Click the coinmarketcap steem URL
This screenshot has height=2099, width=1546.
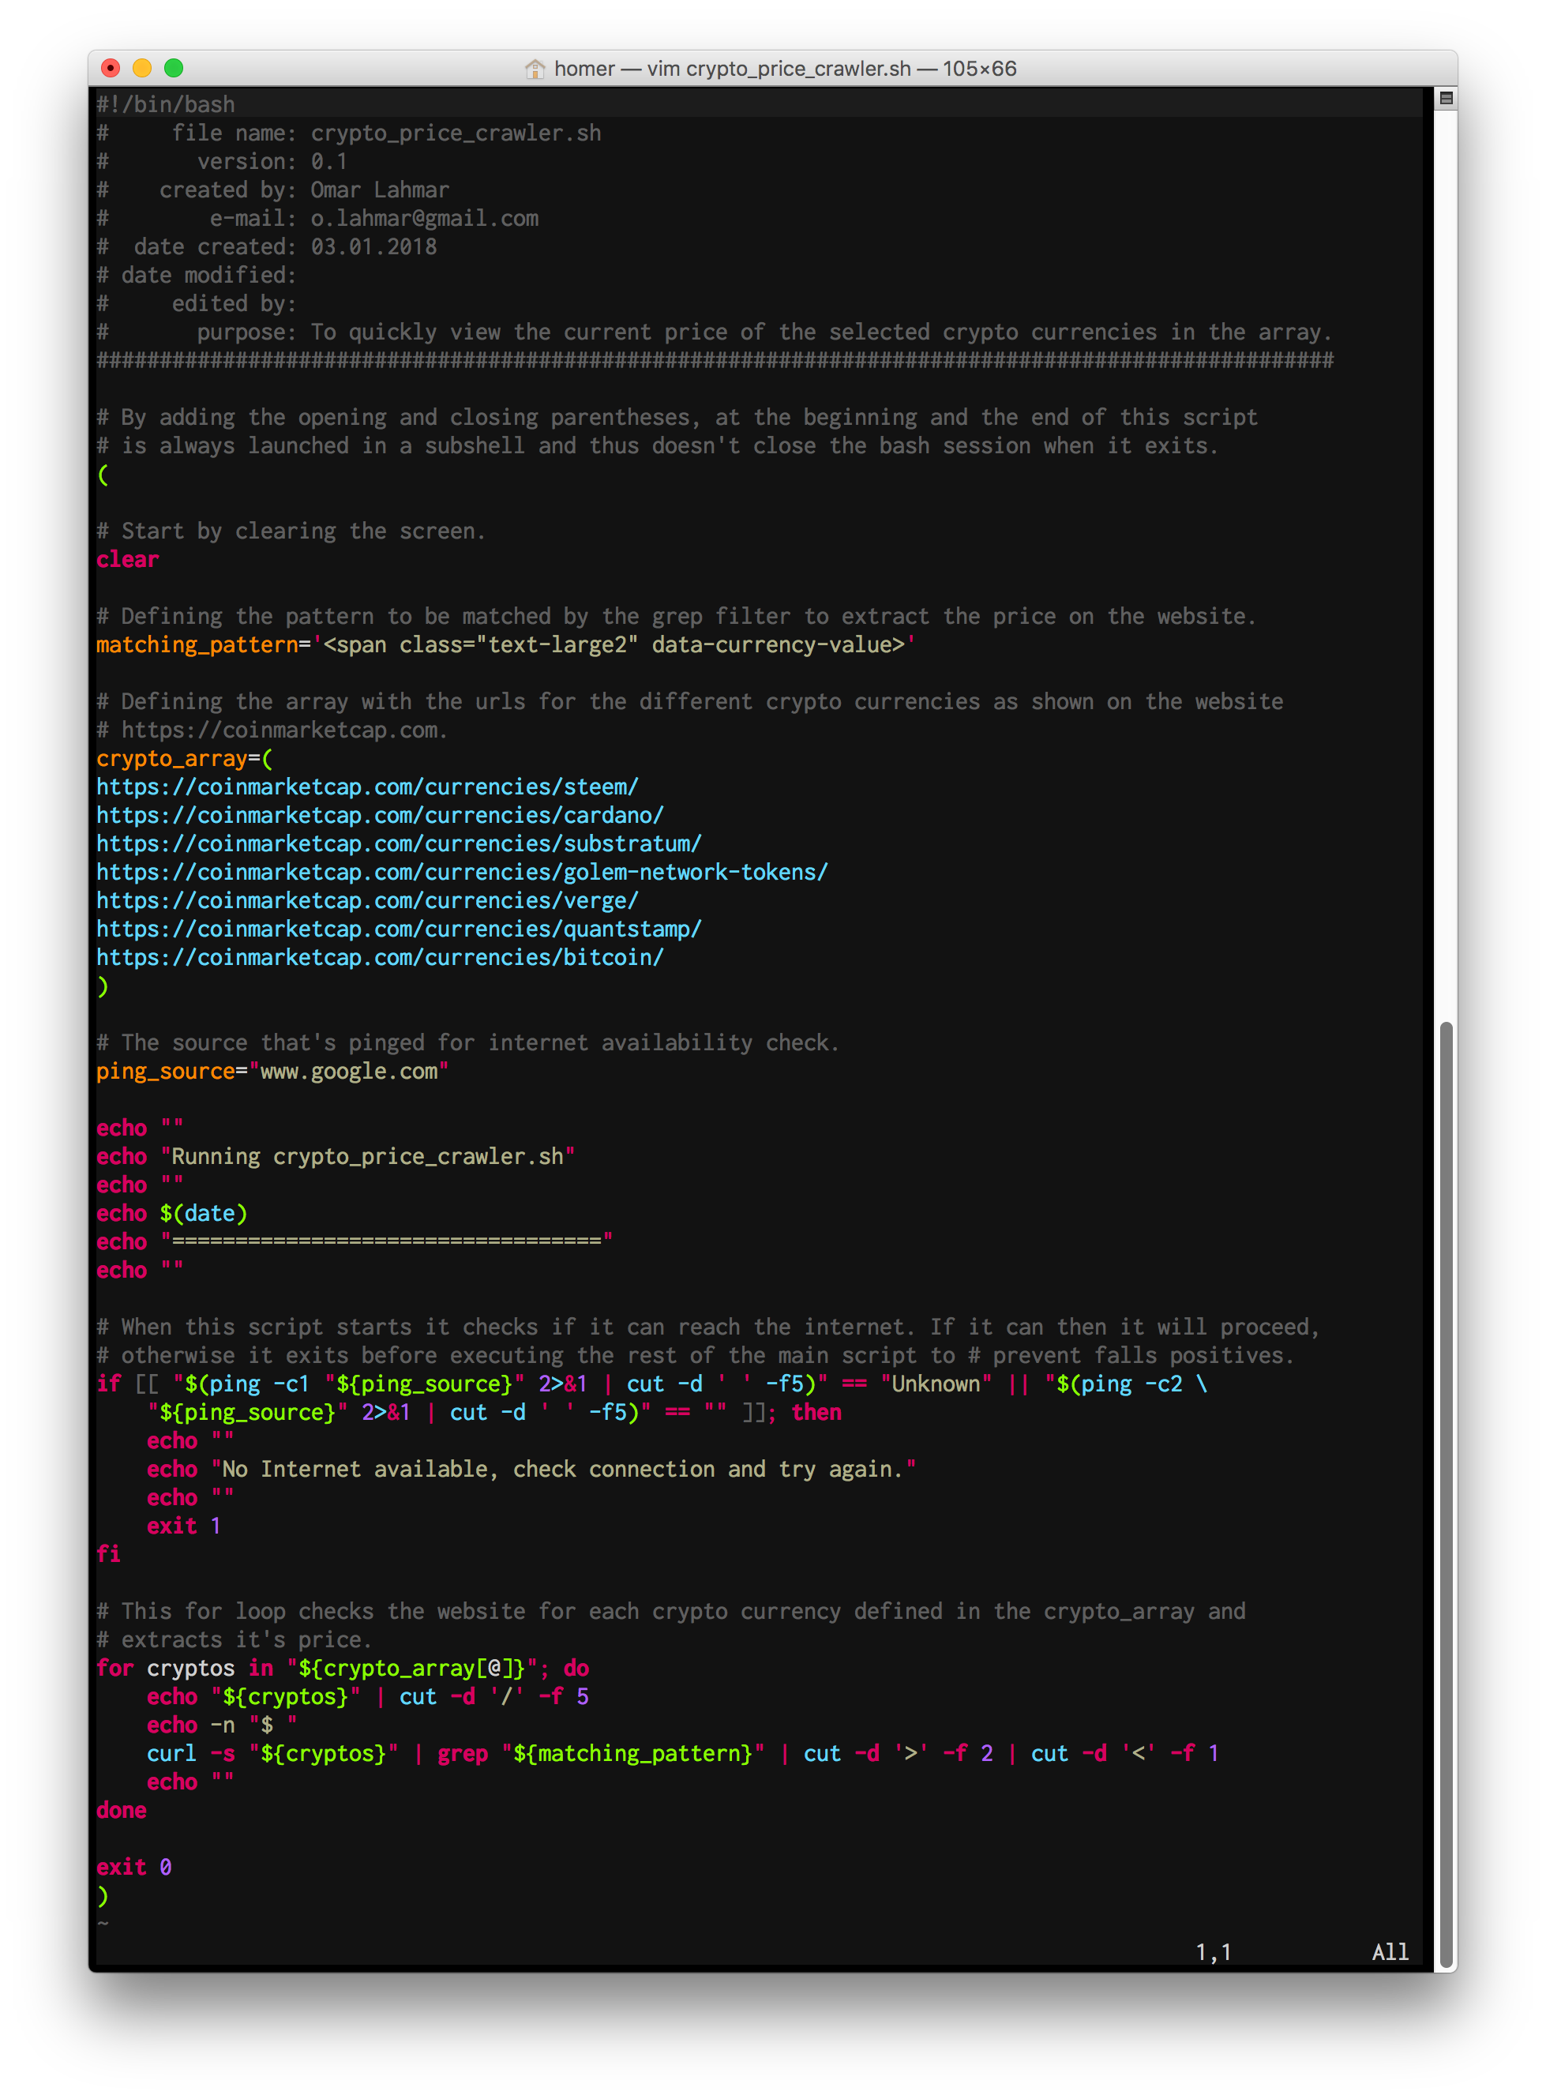pos(367,787)
